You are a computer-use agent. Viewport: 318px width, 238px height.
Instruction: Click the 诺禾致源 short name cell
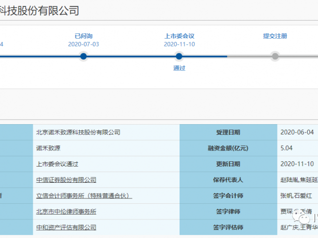click(x=106, y=148)
